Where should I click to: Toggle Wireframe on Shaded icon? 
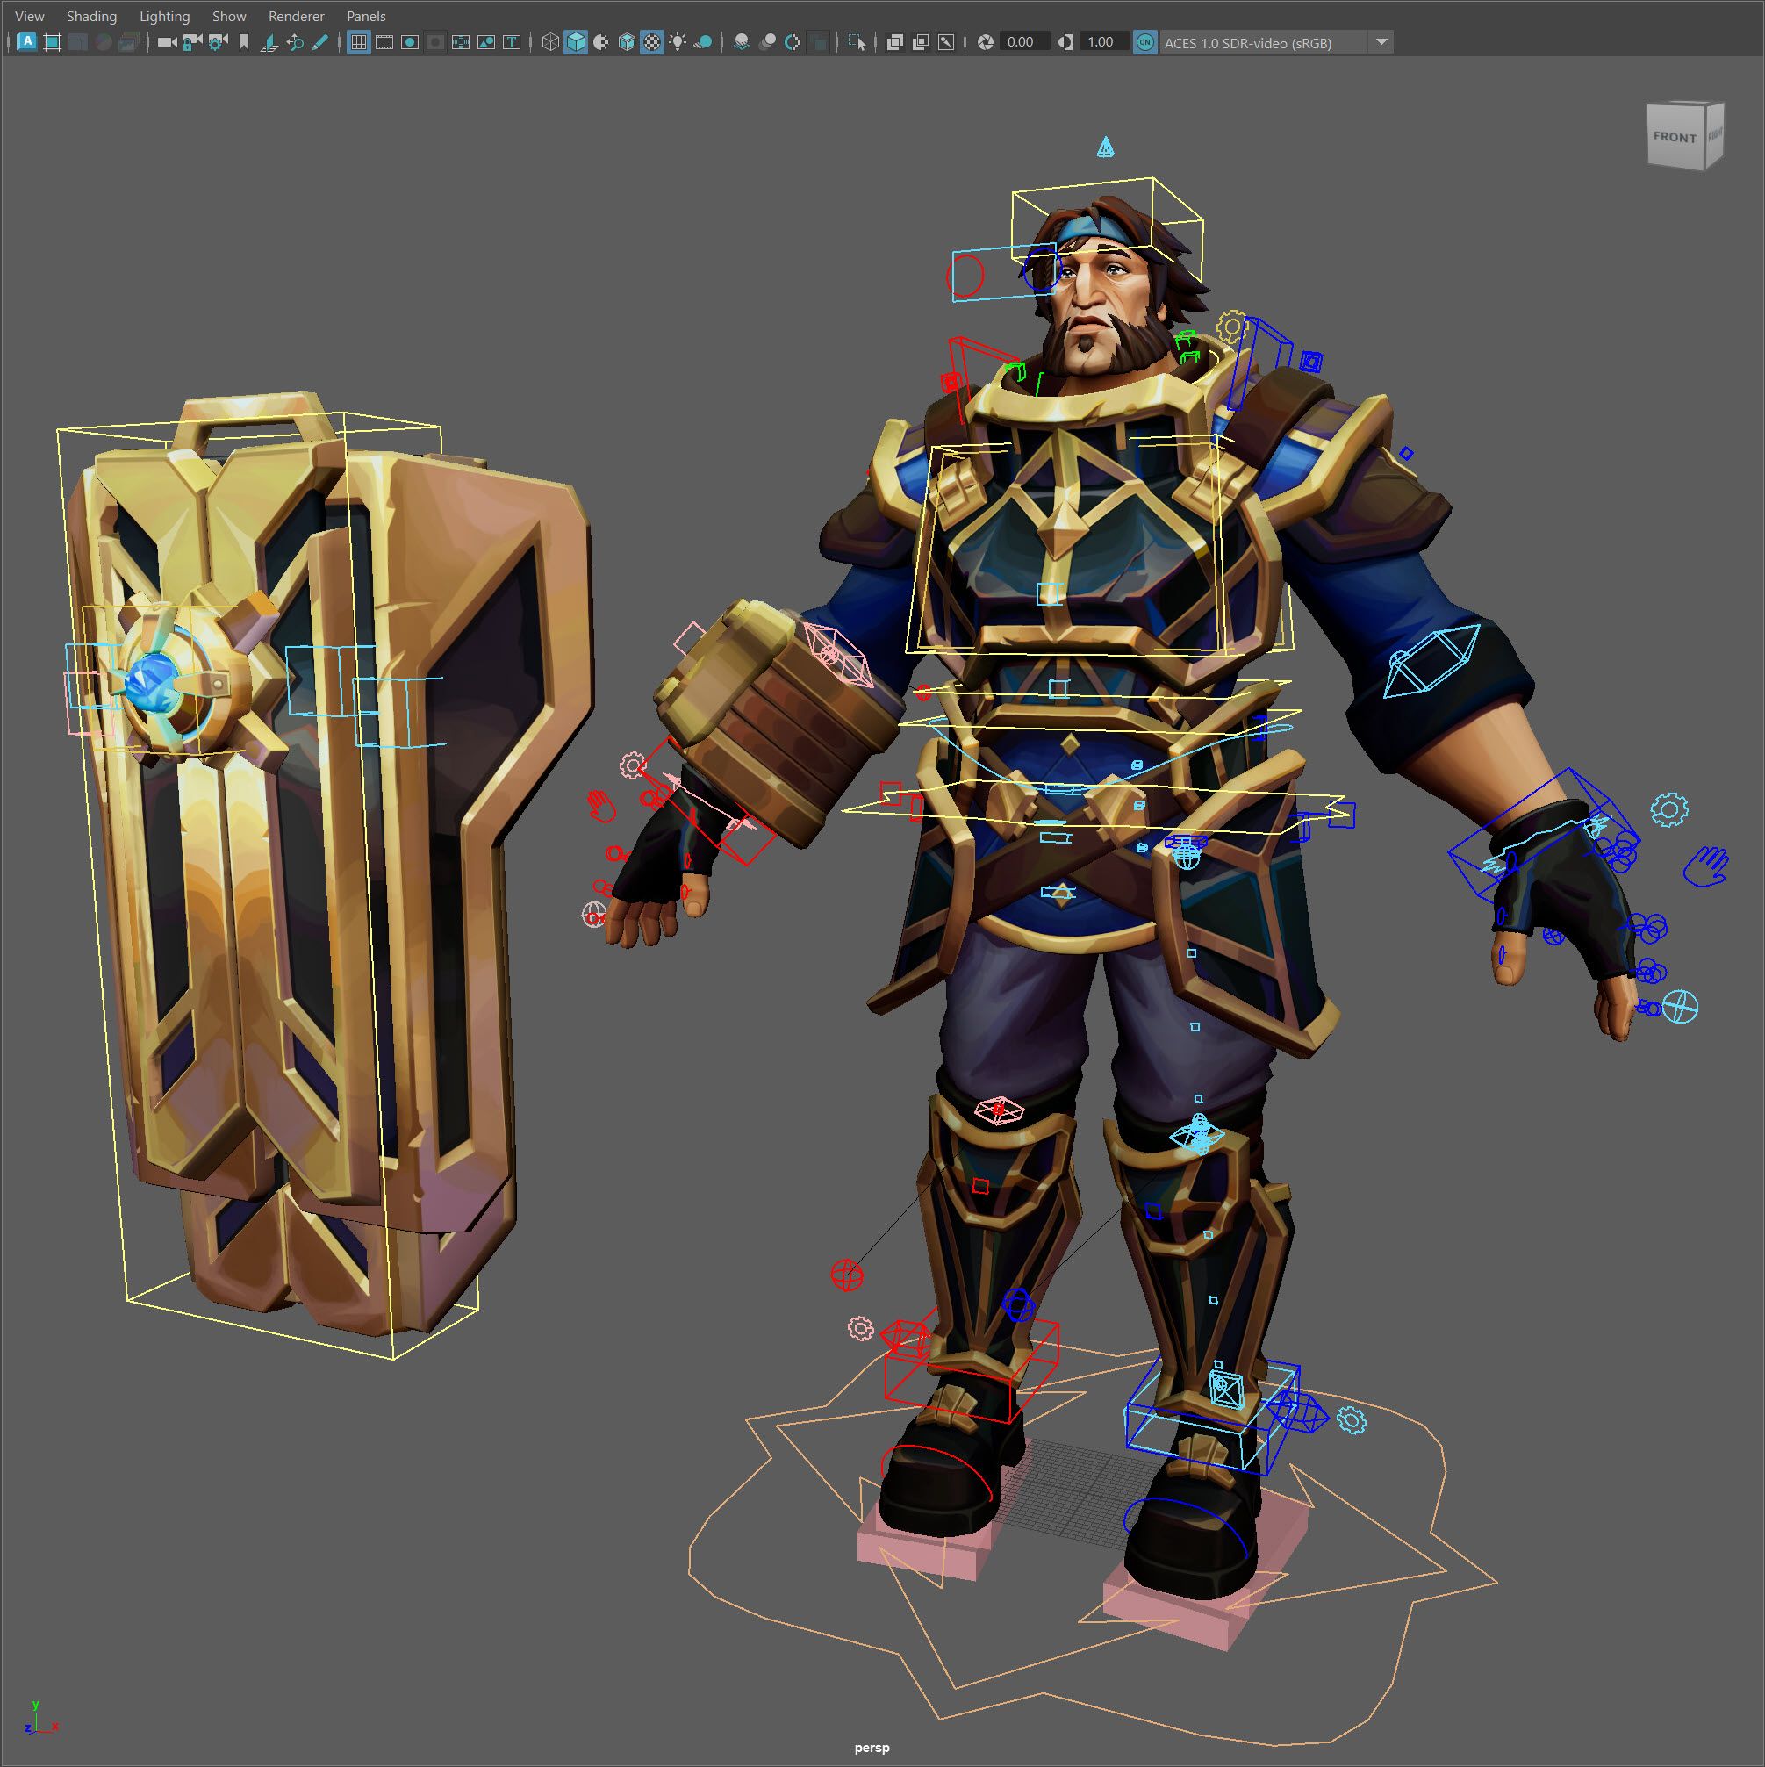[628, 42]
